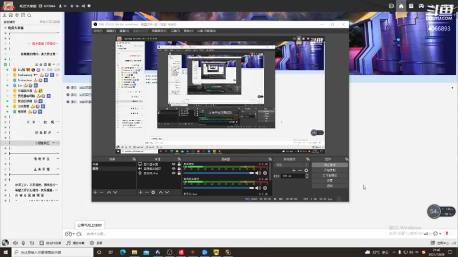The height and width of the screenshot is (257, 458).
Task: Click the location pin icon in sidebar toolbar
Action: pos(17,15)
